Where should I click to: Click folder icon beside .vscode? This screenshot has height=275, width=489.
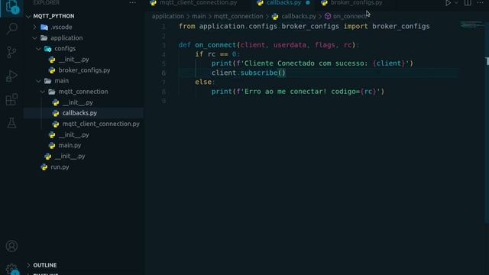point(44,27)
